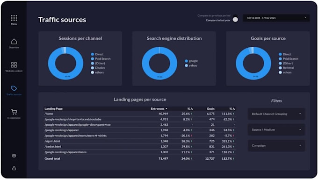The image size is (318, 179).
Task: Click google legend dot in Search engine distribution
Action: (x=187, y=61)
